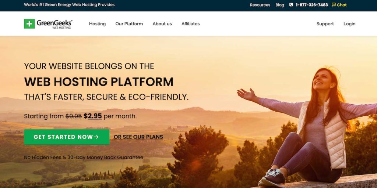Click the Web Hosting Platform headline

[x=99, y=82]
